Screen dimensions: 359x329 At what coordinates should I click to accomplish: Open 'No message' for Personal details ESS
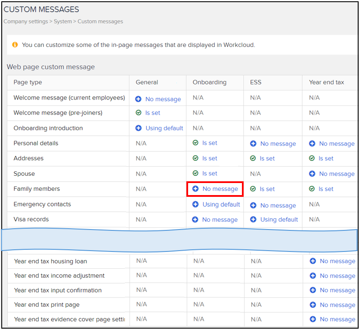point(278,144)
